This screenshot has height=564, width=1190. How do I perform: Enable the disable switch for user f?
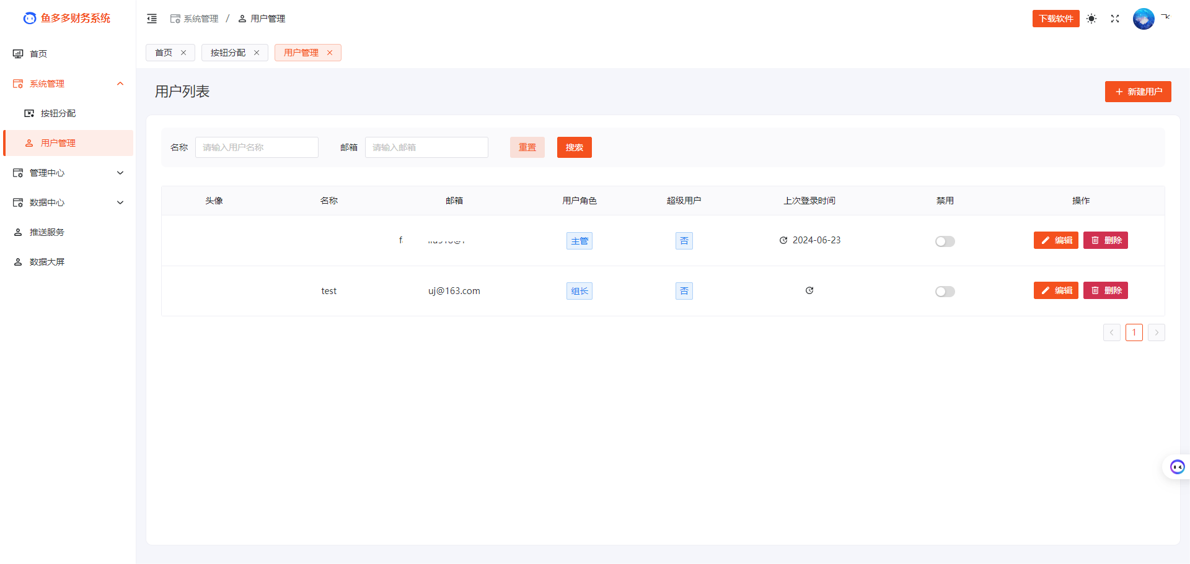[945, 241]
